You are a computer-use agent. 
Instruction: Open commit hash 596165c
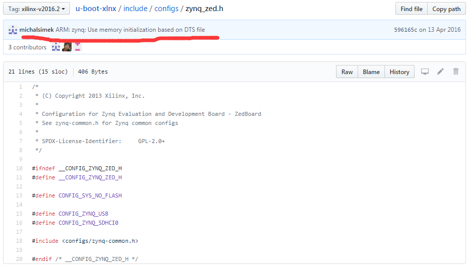[405, 30]
